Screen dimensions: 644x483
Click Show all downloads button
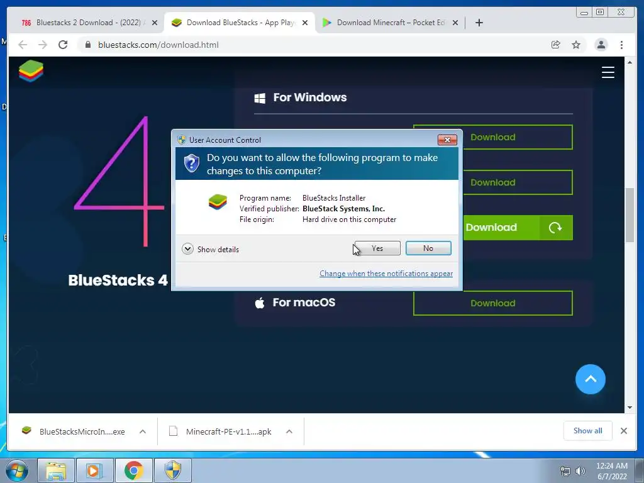pyautogui.click(x=588, y=430)
